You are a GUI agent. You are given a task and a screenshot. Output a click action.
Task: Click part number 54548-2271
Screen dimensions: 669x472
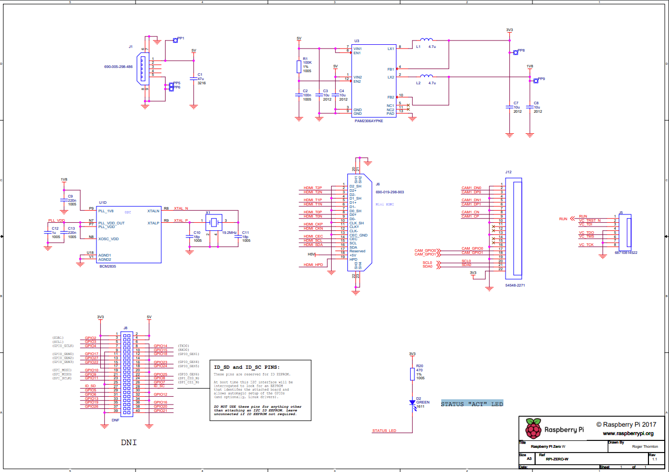pos(515,285)
